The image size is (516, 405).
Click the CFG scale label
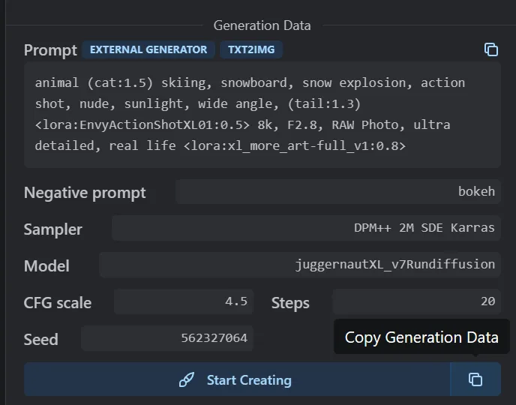[x=58, y=303]
